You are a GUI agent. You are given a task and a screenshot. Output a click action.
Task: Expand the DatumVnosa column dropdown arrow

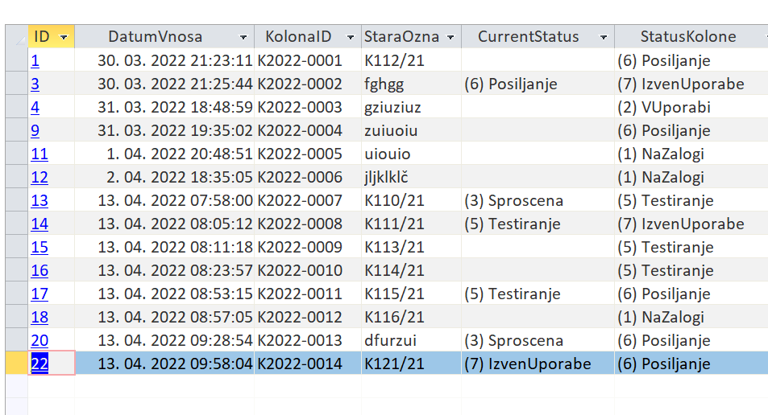tap(243, 37)
